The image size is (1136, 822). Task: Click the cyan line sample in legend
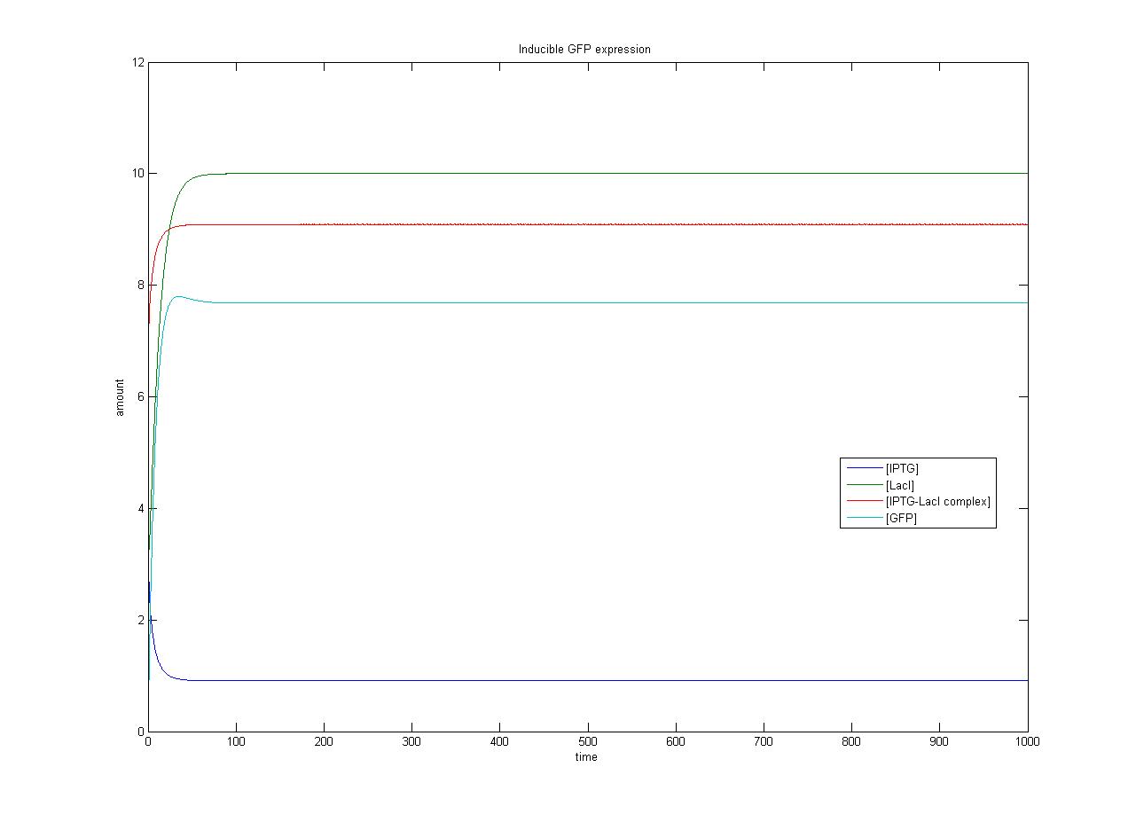pyautogui.click(x=865, y=519)
